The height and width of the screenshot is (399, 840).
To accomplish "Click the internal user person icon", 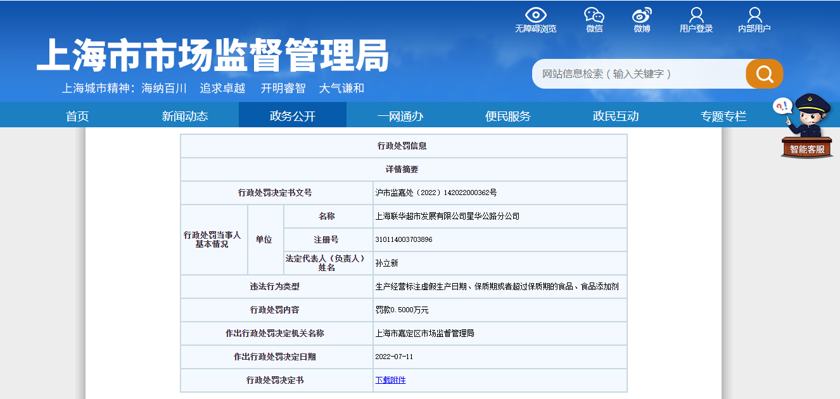I will pos(754,15).
